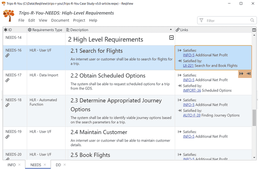The image size is (259, 170).
Task: Click the NEEDS-18 link chain icon
Action: pos(8,105)
